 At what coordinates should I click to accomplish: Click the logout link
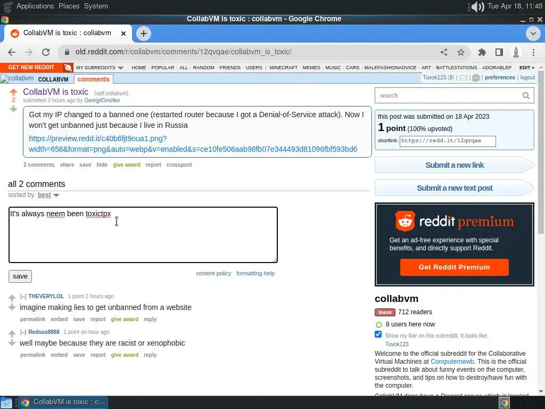point(527,78)
